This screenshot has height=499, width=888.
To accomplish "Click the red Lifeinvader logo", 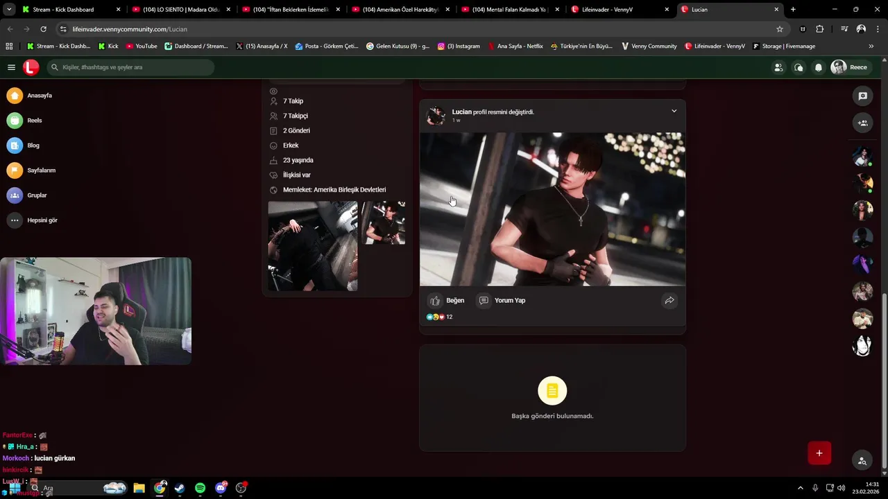I will click(31, 67).
